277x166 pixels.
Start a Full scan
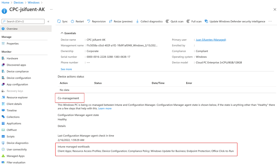[194, 21]
